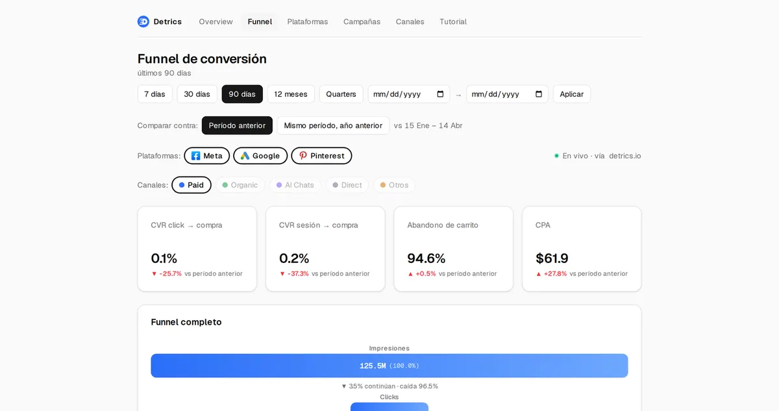Enable the AI Chats channel filter
779x411 pixels.
295,185
